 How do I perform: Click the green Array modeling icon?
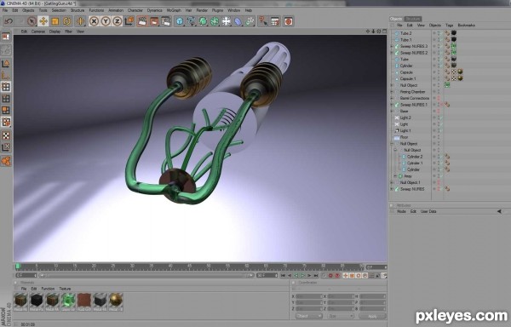pyautogui.click(x=215, y=21)
